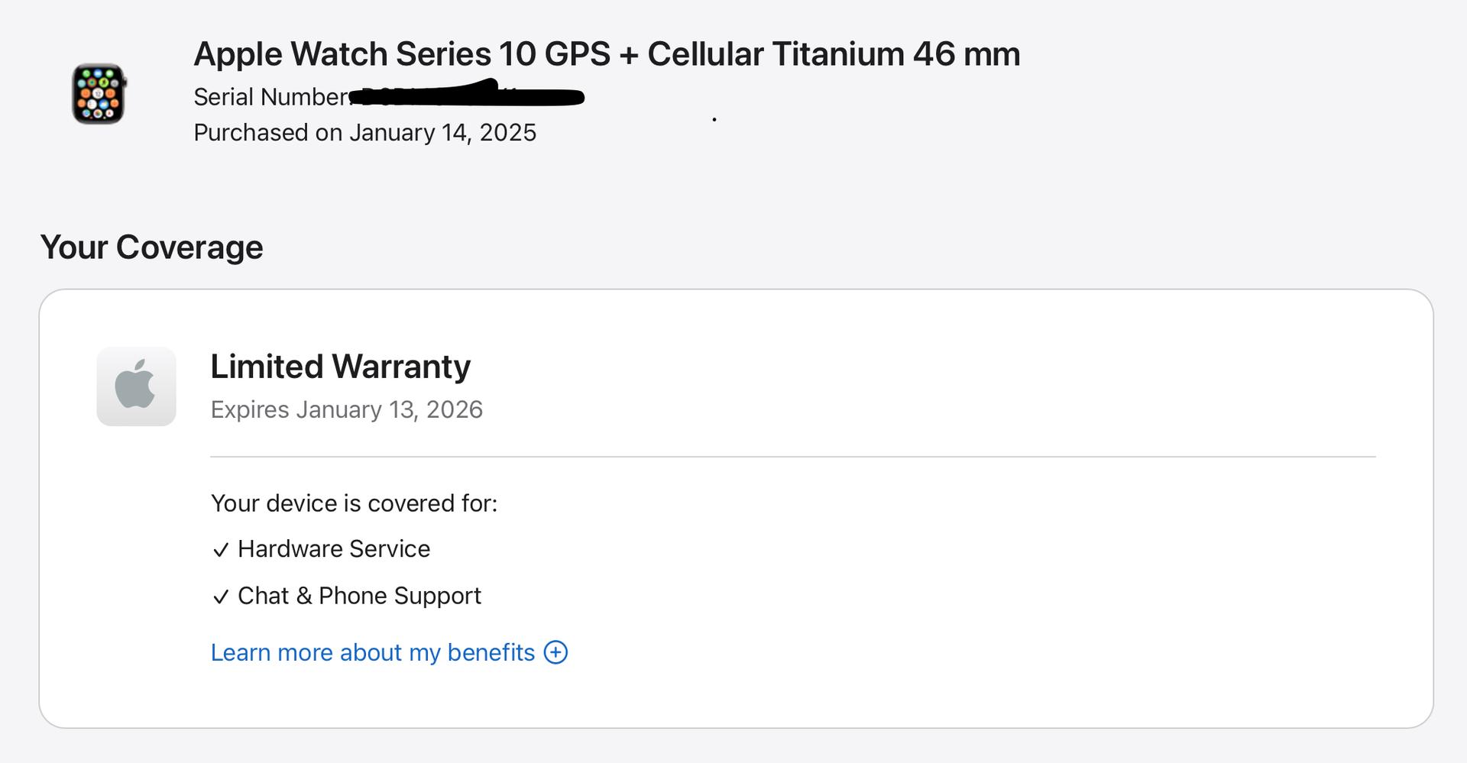Click the Hardware Service checkmark

click(221, 550)
